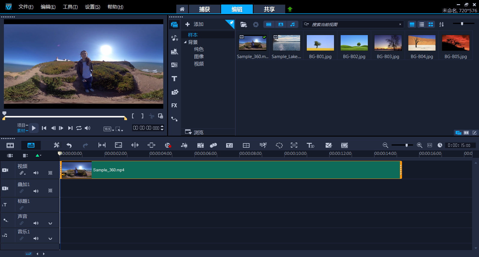Click the 添加 add folder button

(x=194, y=24)
